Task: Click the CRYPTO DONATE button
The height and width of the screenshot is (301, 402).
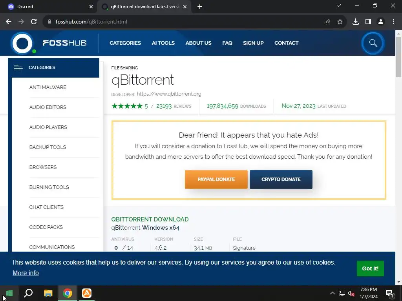Action: point(281,180)
